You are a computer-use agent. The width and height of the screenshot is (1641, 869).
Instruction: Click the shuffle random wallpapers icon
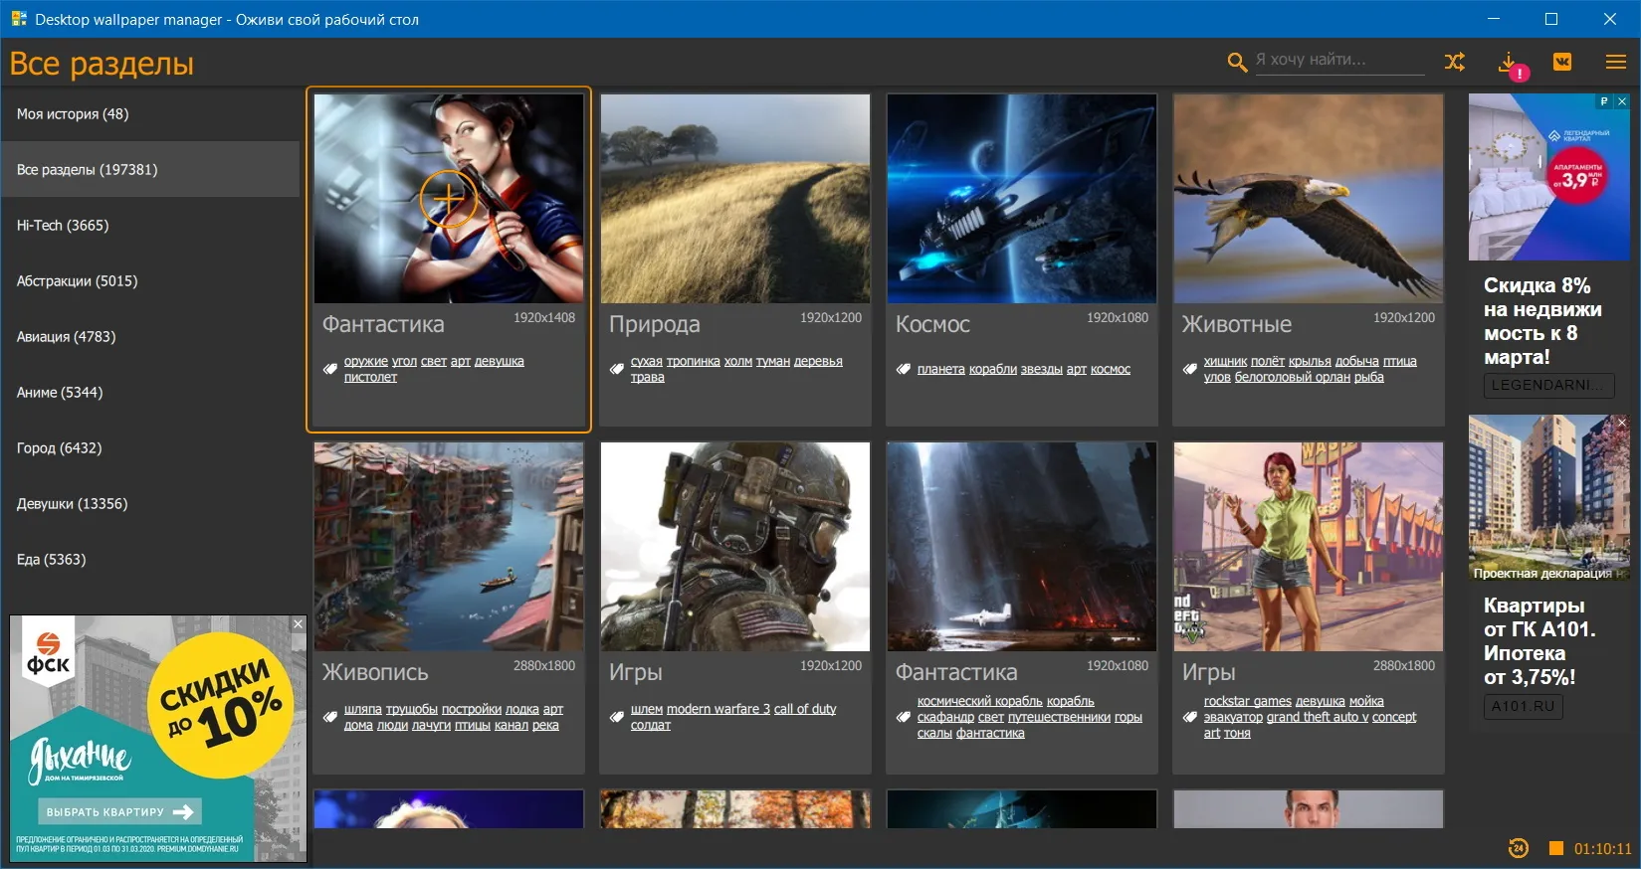point(1455,62)
